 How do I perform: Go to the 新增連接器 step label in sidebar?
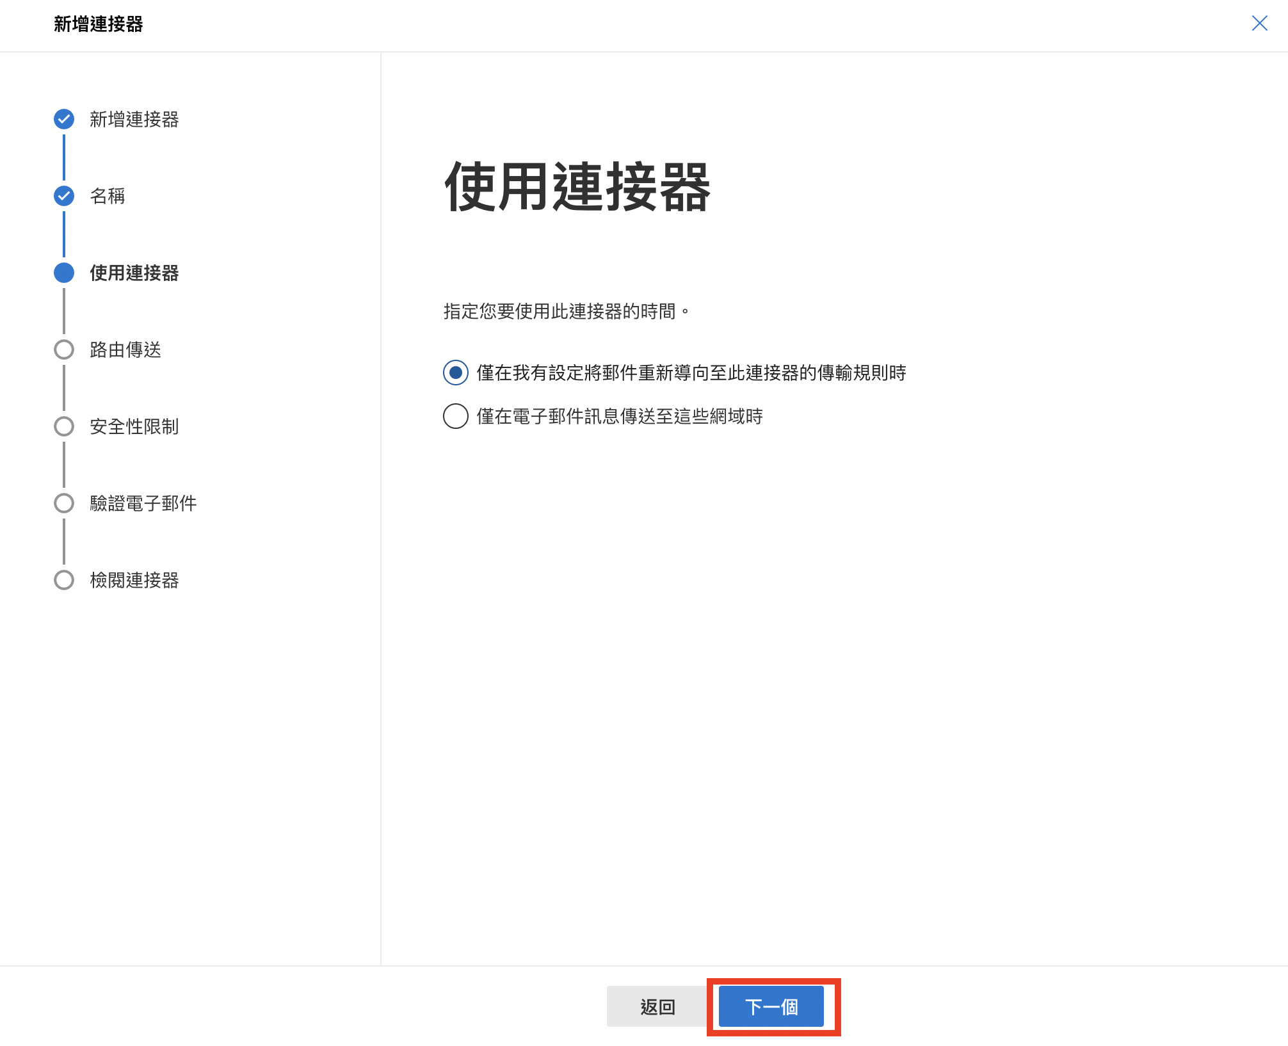pyautogui.click(x=134, y=119)
